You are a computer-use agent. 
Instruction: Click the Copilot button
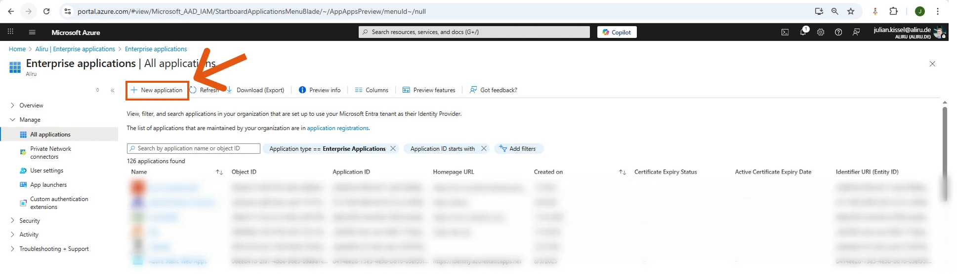(617, 32)
